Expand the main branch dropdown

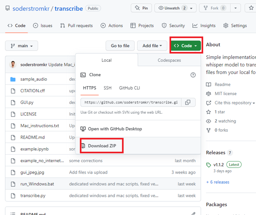tap(22, 46)
